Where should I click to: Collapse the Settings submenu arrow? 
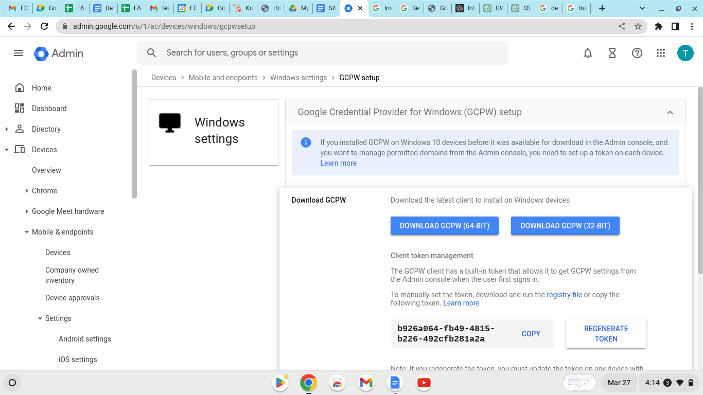click(40, 318)
